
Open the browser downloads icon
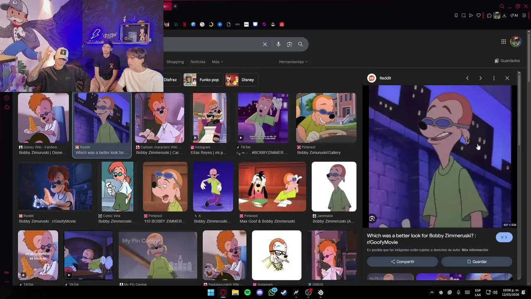(x=504, y=15)
